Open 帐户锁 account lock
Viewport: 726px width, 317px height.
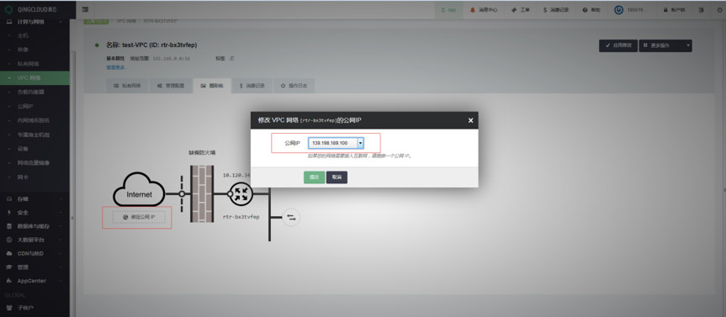(x=674, y=10)
